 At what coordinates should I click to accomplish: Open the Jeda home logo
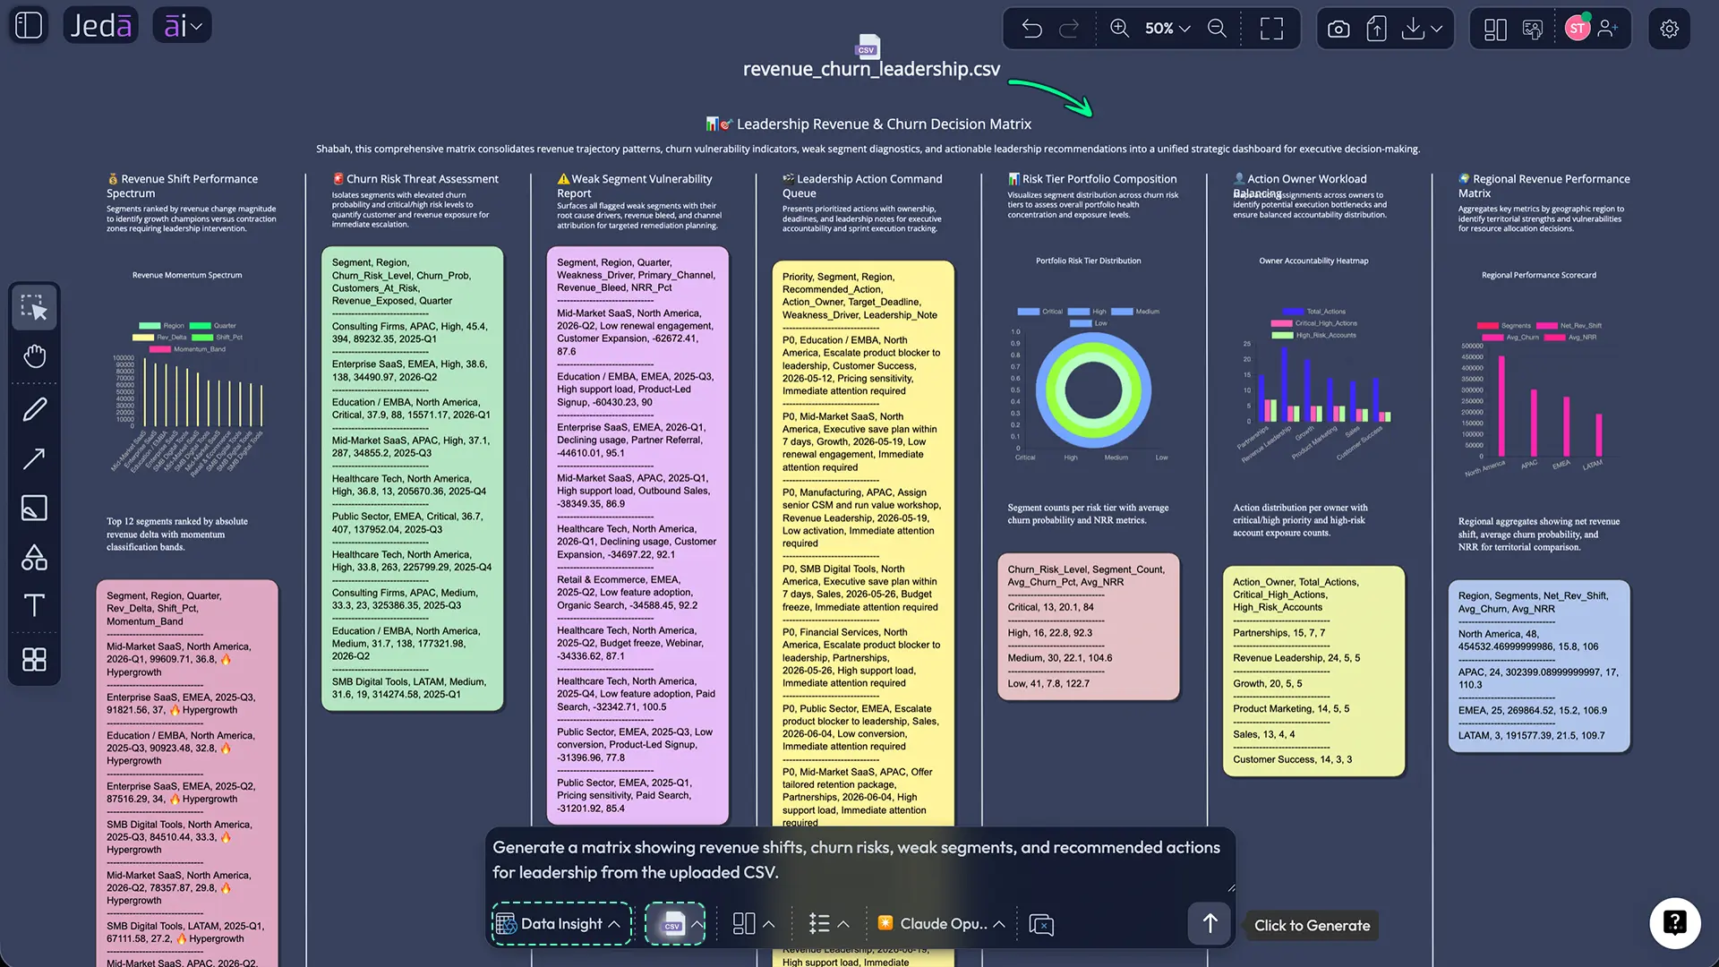coord(100,26)
